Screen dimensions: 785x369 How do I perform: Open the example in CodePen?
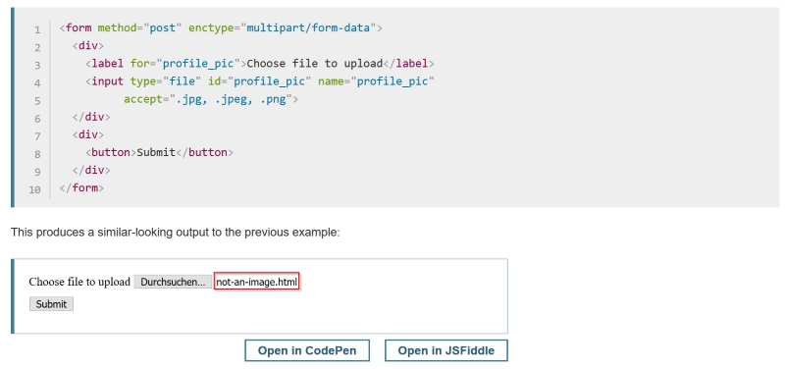click(307, 350)
